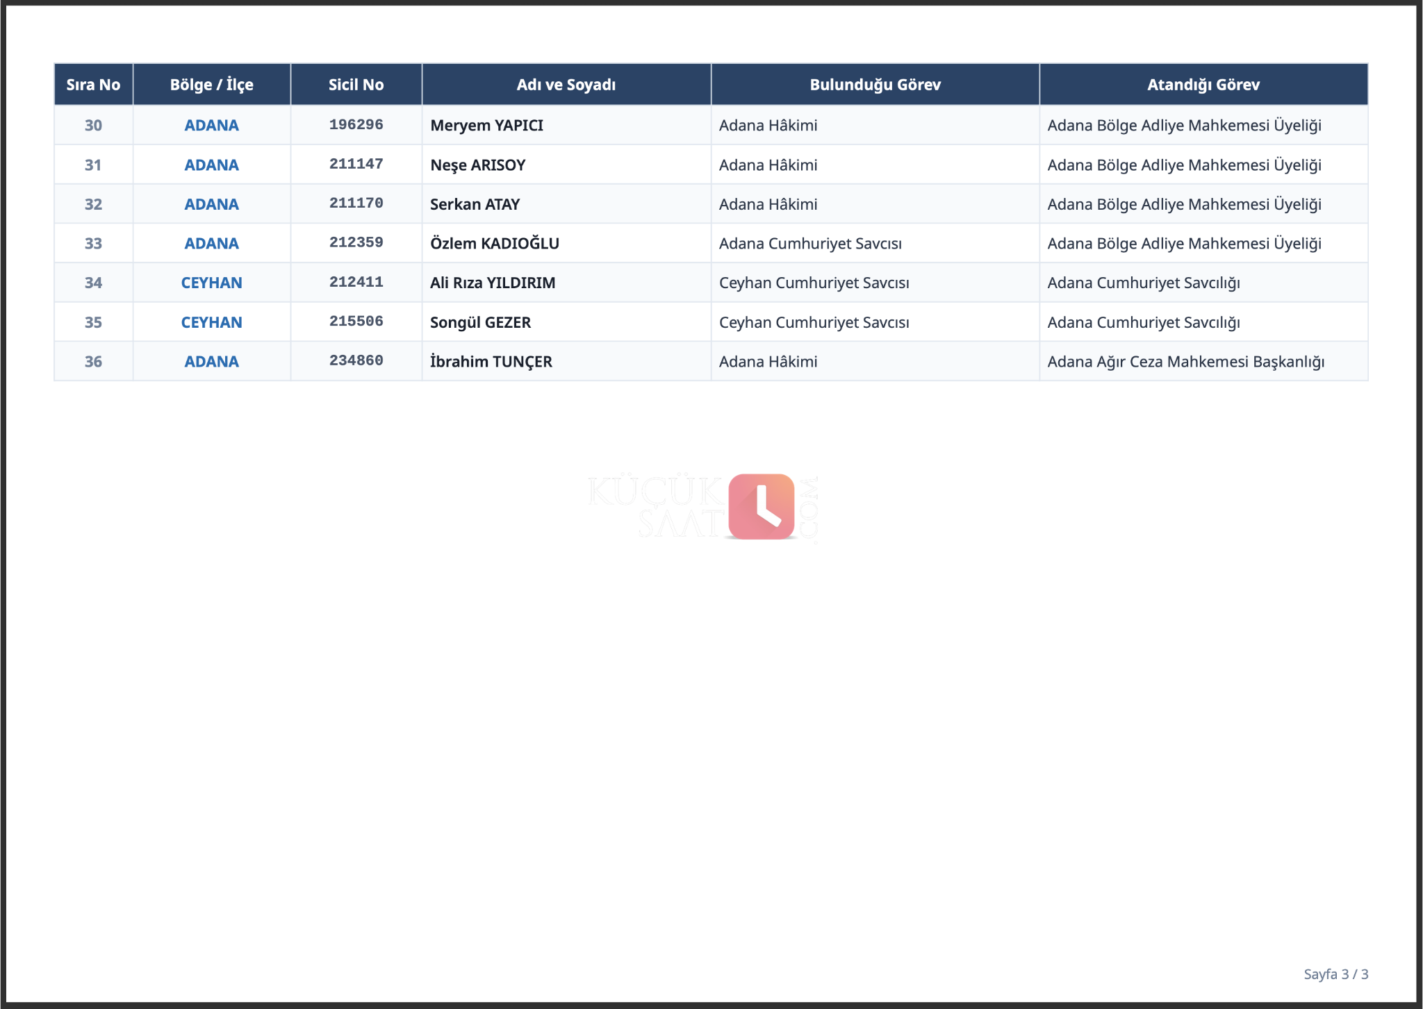Click "Adana Ağır Ceza Mahkemesi Başkanlığı"

point(1186,362)
